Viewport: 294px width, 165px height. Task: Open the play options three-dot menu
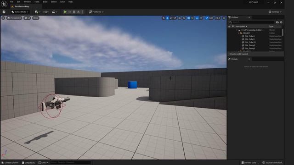83,12
